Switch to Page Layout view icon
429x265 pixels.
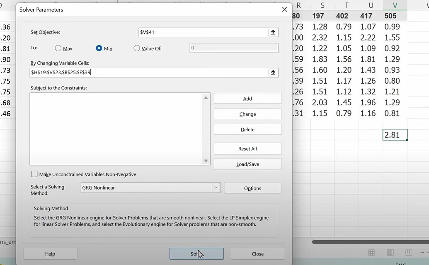click(390, 253)
